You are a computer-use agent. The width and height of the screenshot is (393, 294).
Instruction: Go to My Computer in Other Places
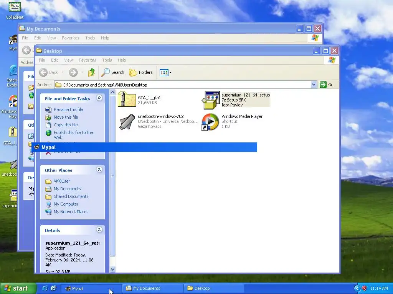66,204
